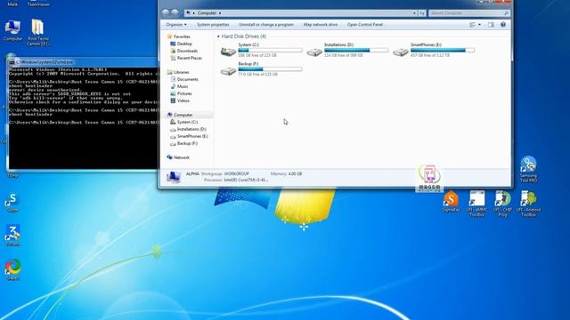570x320 pixels.
Task: Select the Skype desktop shortcut
Action: click(12, 203)
